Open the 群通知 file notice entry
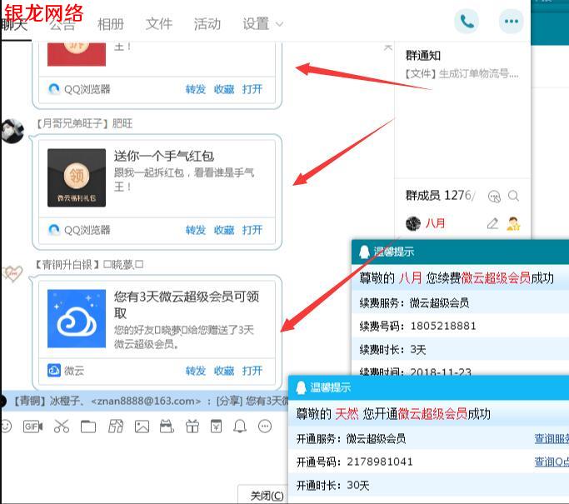This screenshot has width=569, height=504. tap(462, 74)
